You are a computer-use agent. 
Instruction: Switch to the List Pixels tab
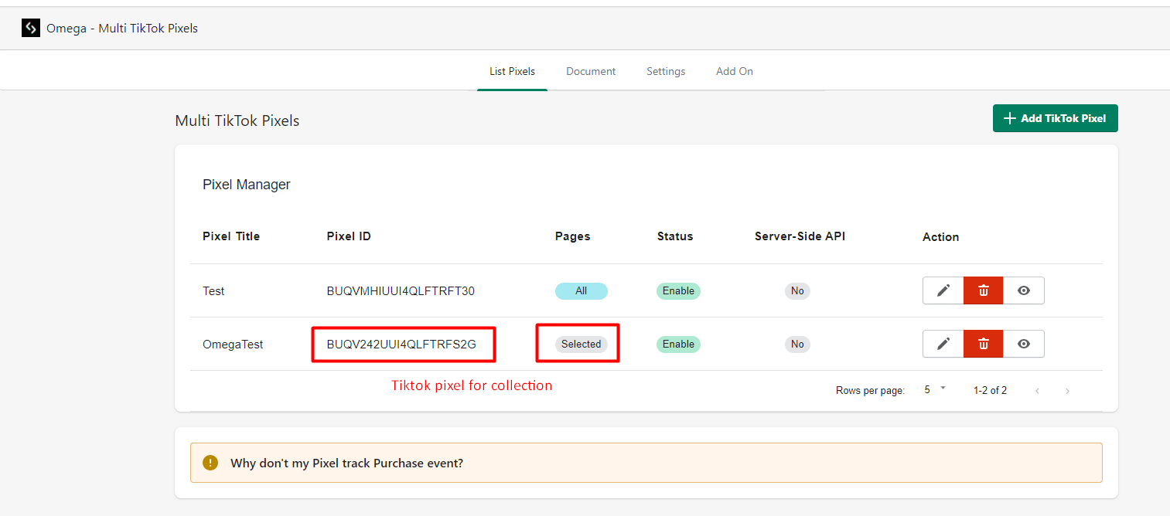click(x=512, y=71)
